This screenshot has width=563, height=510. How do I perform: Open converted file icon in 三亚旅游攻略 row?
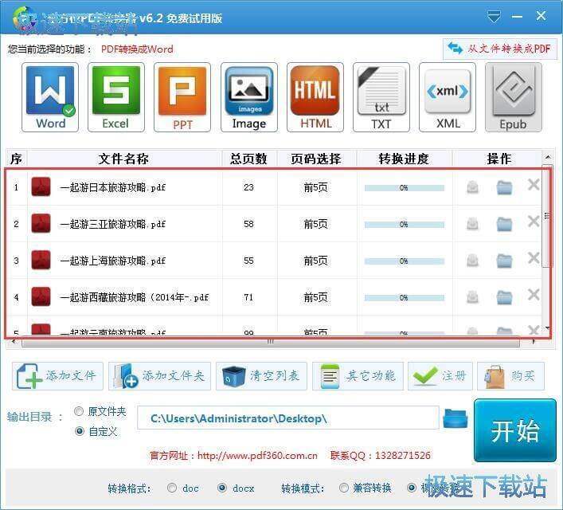click(472, 224)
